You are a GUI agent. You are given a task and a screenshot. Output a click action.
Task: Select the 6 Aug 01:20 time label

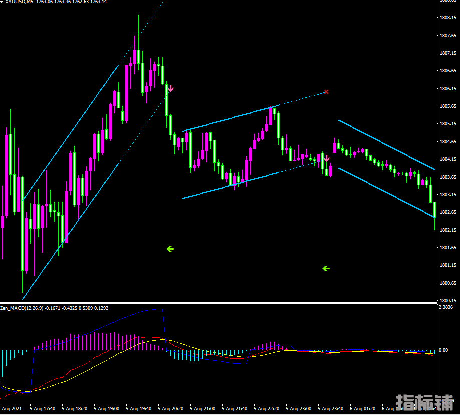pos(363,409)
